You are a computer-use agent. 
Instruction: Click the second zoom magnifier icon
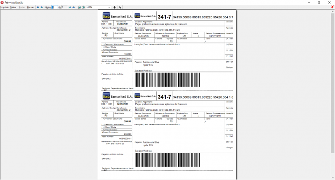click(x=84, y=7)
